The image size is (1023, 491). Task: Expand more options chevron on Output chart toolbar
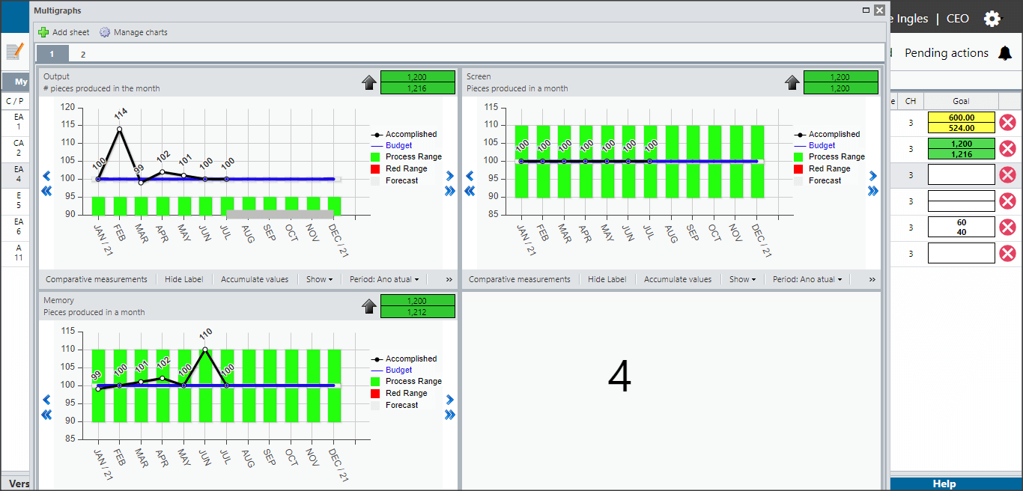pyautogui.click(x=449, y=279)
